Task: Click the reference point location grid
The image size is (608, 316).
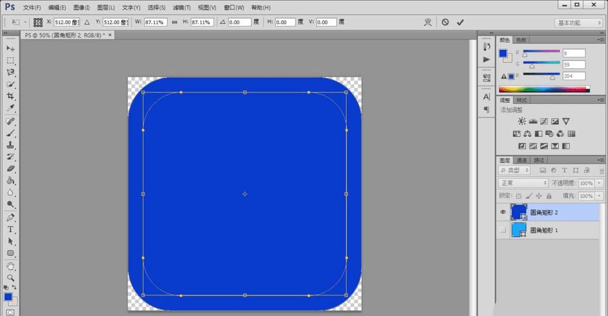Action: (x=38, y=22)
